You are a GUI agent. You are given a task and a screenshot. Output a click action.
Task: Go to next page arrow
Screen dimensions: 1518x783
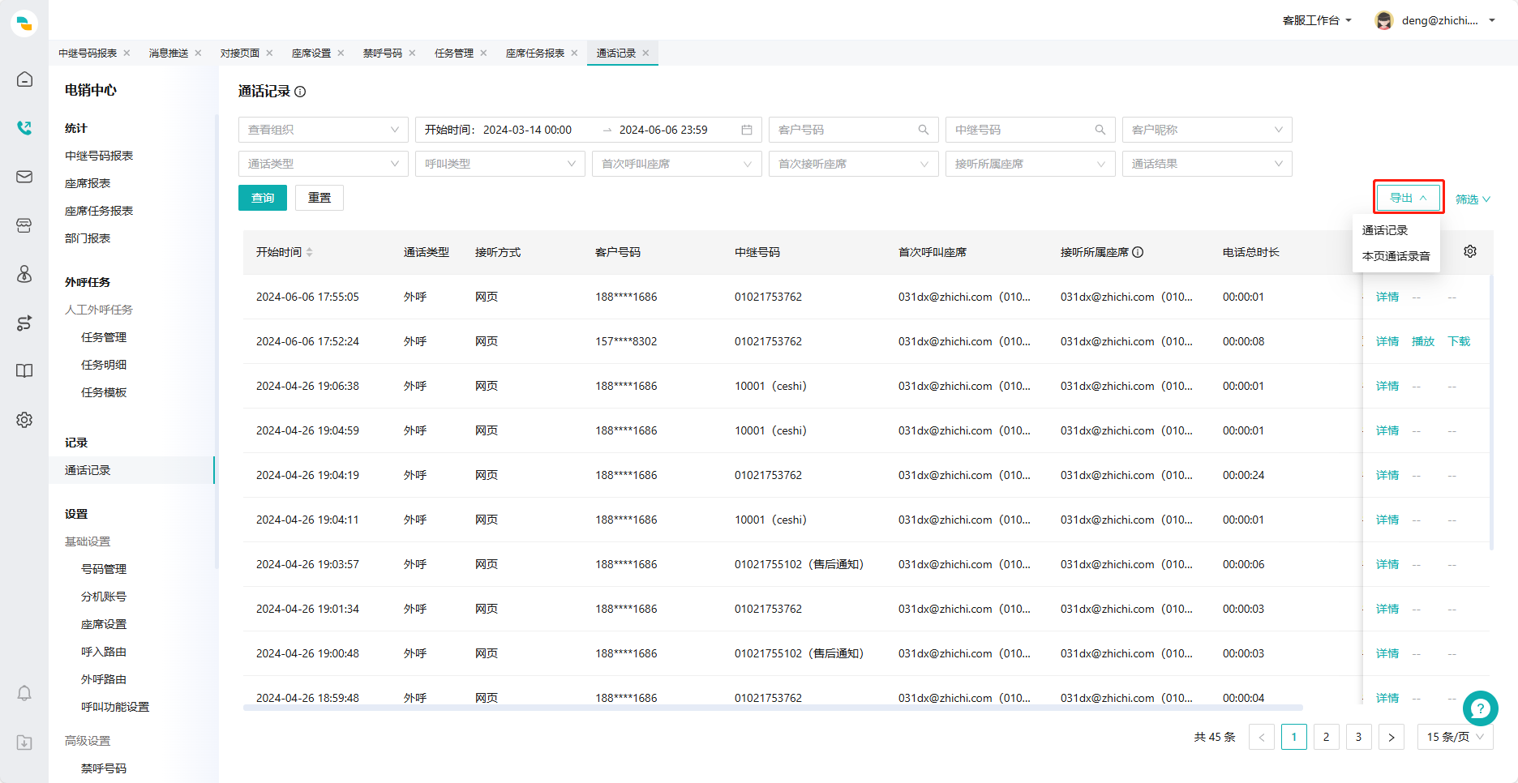tap(1391, 737)
